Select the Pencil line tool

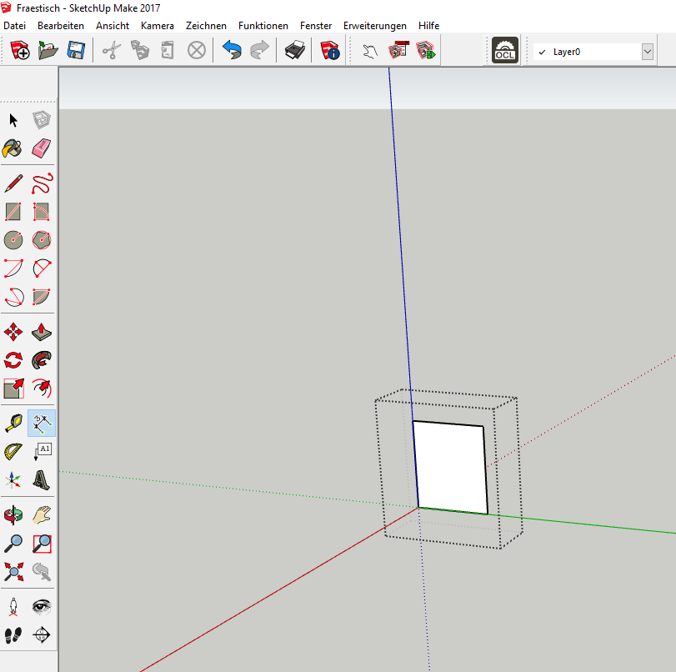click(x=13, y=183)
